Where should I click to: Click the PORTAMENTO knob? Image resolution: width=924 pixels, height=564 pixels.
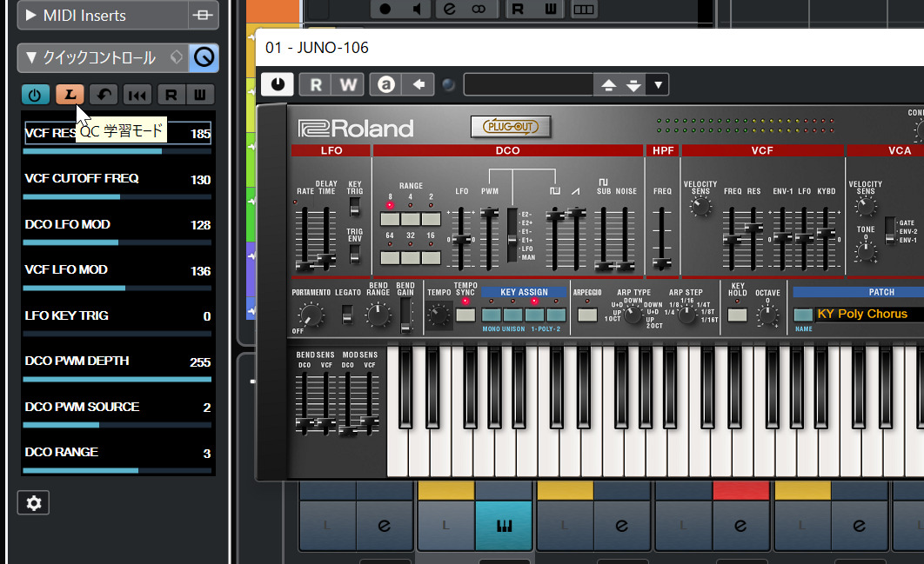point(311,315)
